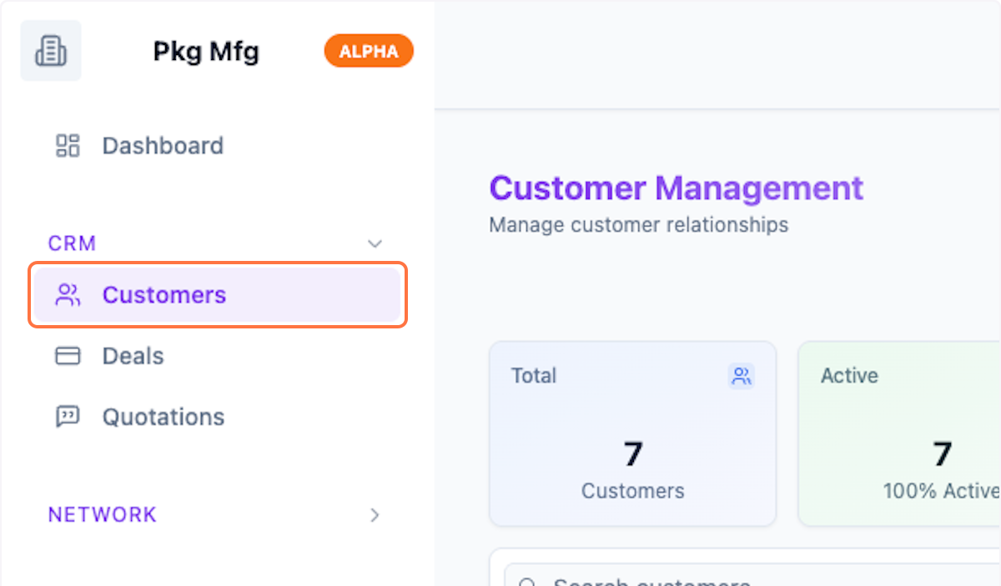The height and width of the screenshot is (586, 1001).
Task: Click the users icon in Total card
Action: [741, 376]
